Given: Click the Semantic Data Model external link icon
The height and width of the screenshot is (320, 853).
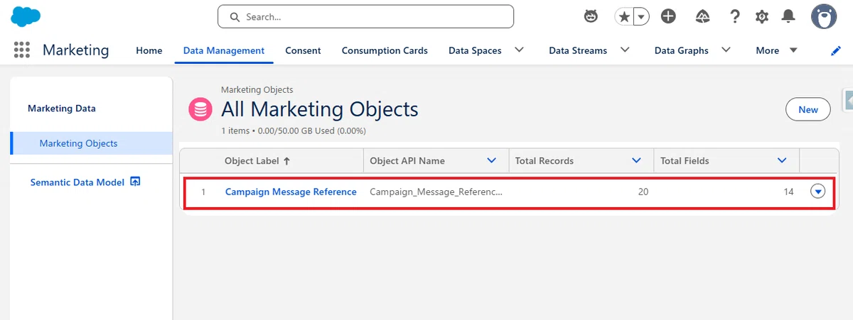Looking at the screenshot, I should pos(135,182).
